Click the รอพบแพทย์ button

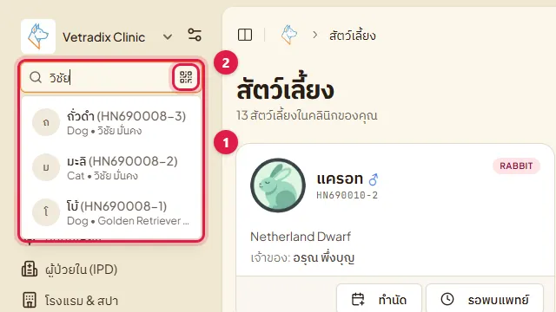[x=485, y=299]
